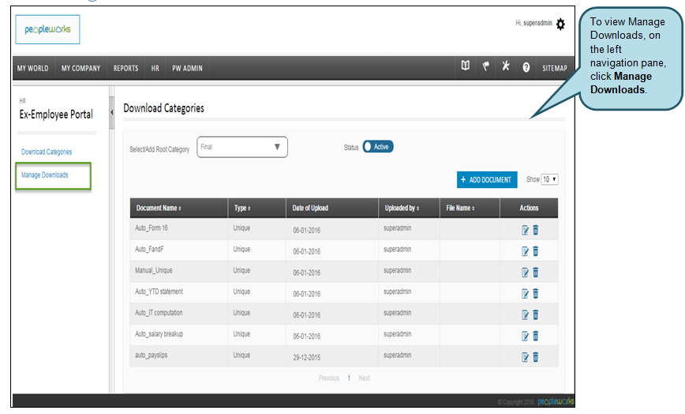Go to the Next page of results
685x414 pixels.
[x=364, y=378]
